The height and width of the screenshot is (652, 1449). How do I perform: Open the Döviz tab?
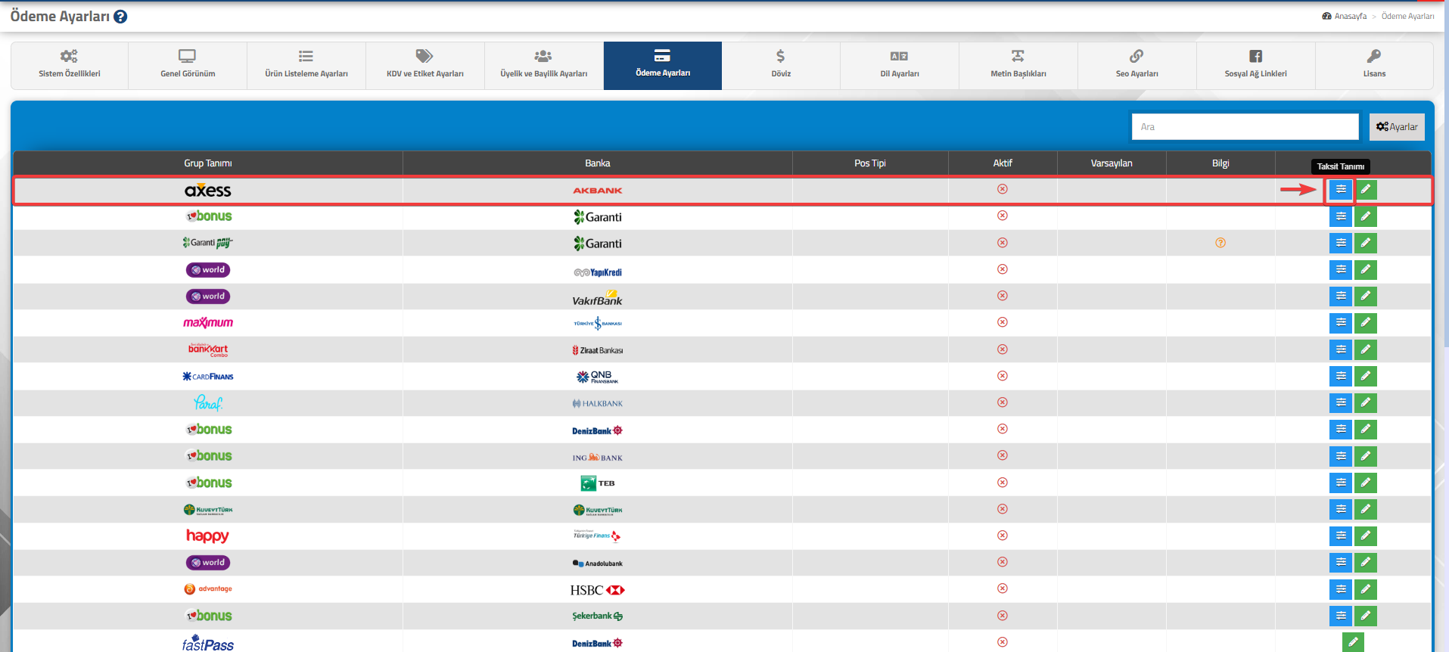pyautogui.click(x=781, y=66)
